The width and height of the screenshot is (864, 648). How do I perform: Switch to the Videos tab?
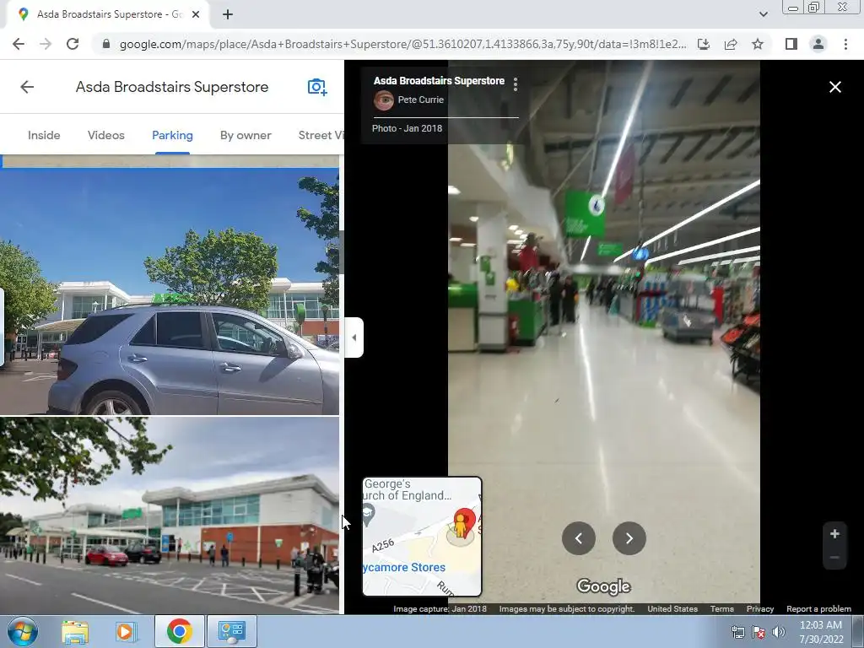point(105,135)
